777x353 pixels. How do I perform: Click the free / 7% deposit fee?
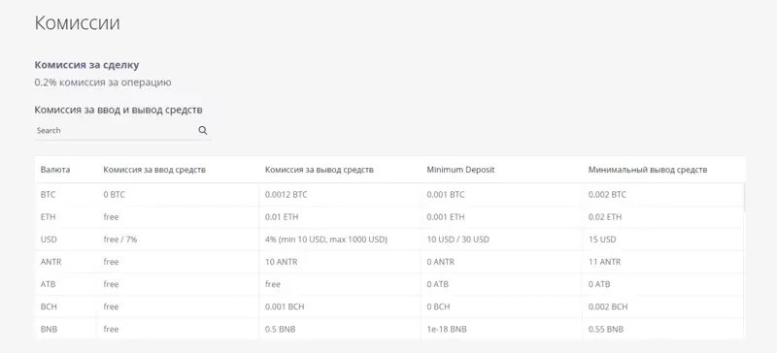click(x=119, y=240)
